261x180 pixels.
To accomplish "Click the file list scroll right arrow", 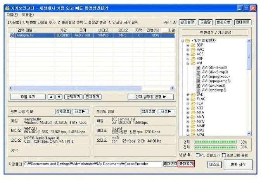I will (172, 88).
